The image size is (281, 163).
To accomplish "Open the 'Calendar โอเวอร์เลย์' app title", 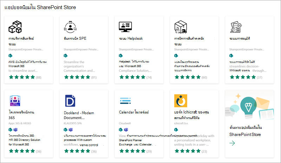I will point(134,112).
